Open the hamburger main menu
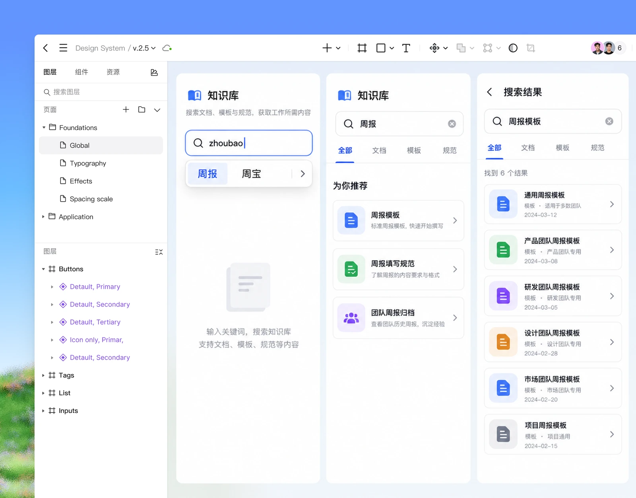Screen dimensions: 636x498 63,48
